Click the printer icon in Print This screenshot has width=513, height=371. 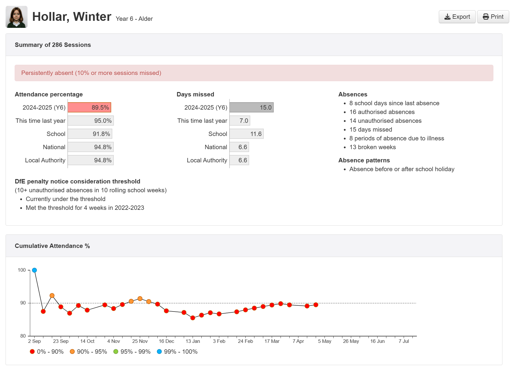pos(486,17)
